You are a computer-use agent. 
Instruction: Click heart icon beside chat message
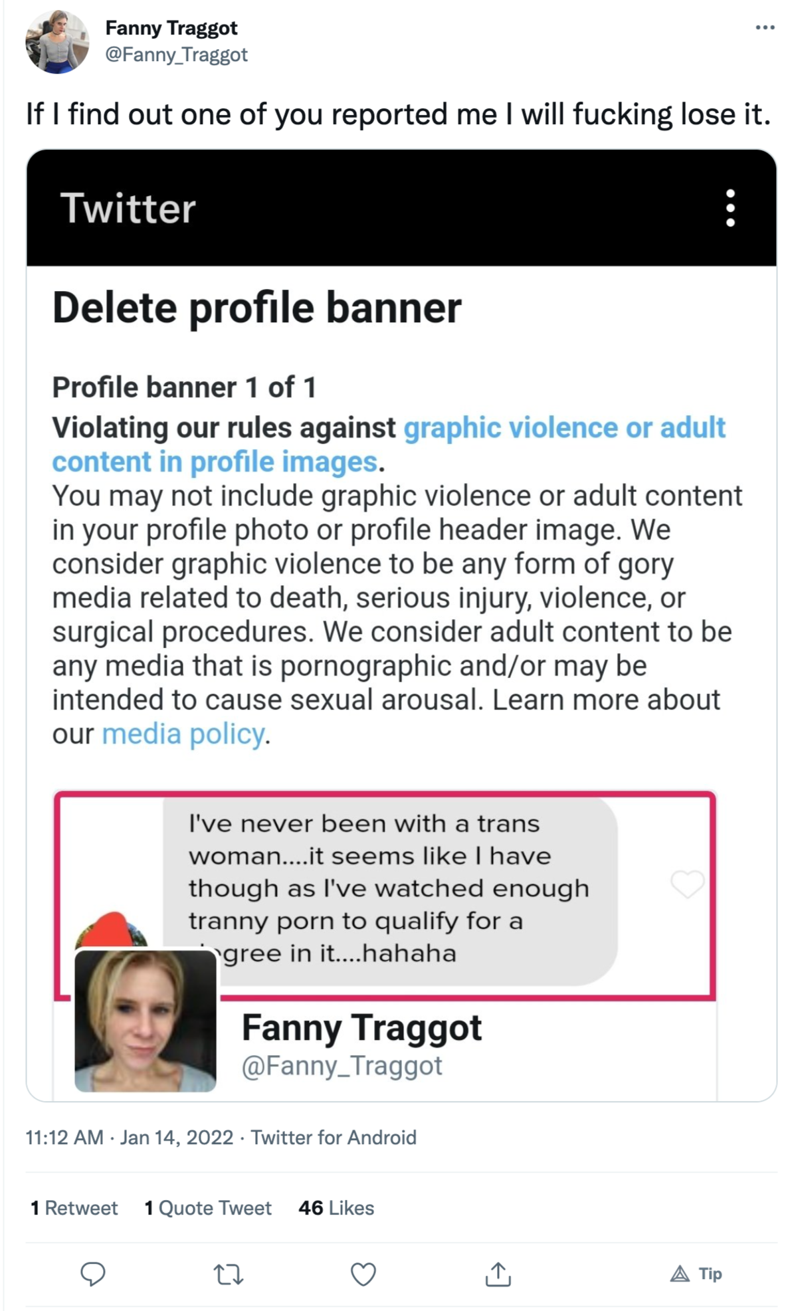click(x=687, y=884)
